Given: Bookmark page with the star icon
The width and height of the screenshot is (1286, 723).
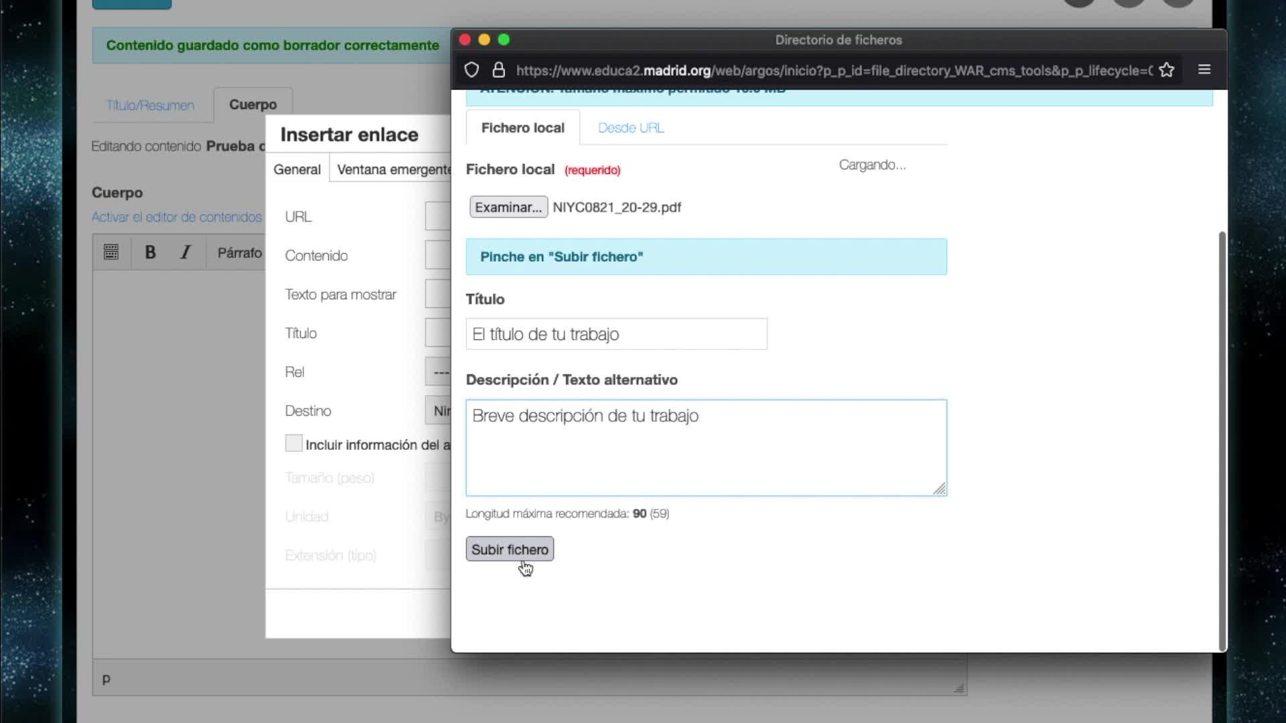Looking at the screenshot, I should [1167, 70].
